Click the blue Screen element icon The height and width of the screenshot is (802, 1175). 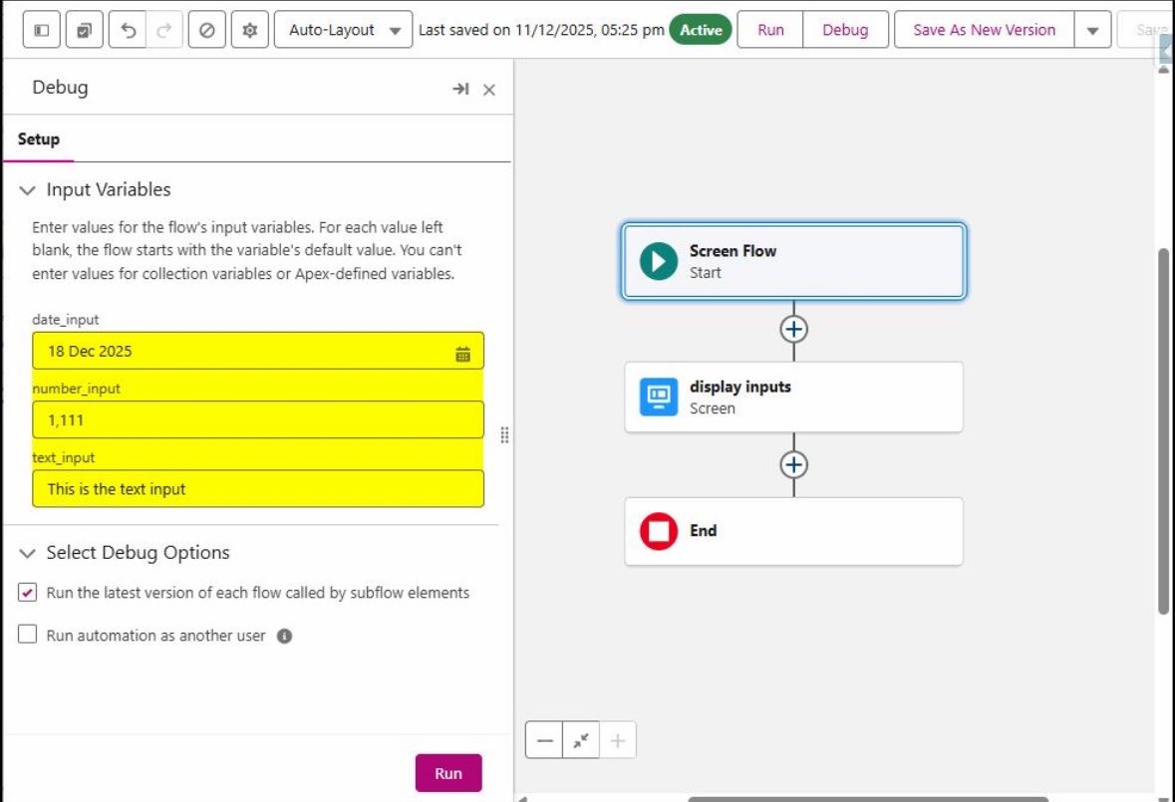pyautogui.click(x=659, y=397)
